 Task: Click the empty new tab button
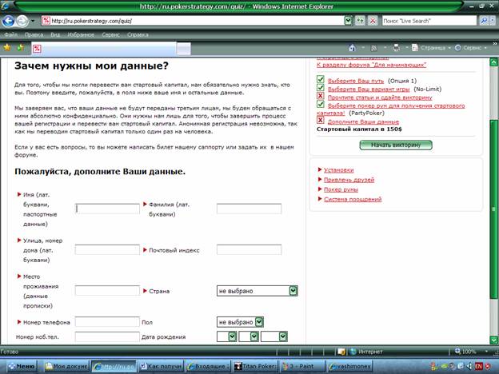184,49
